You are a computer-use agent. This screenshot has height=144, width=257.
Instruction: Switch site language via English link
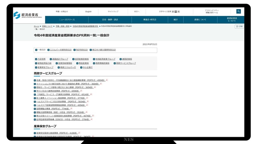click(x=88, y=12)
